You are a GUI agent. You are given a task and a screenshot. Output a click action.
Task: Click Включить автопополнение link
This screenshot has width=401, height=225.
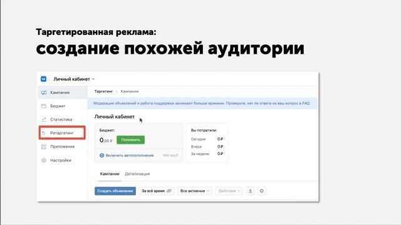pyautogui.click(x=130, y=156)
